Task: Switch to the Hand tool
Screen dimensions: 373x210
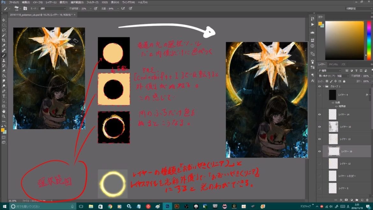Action: 4,111
